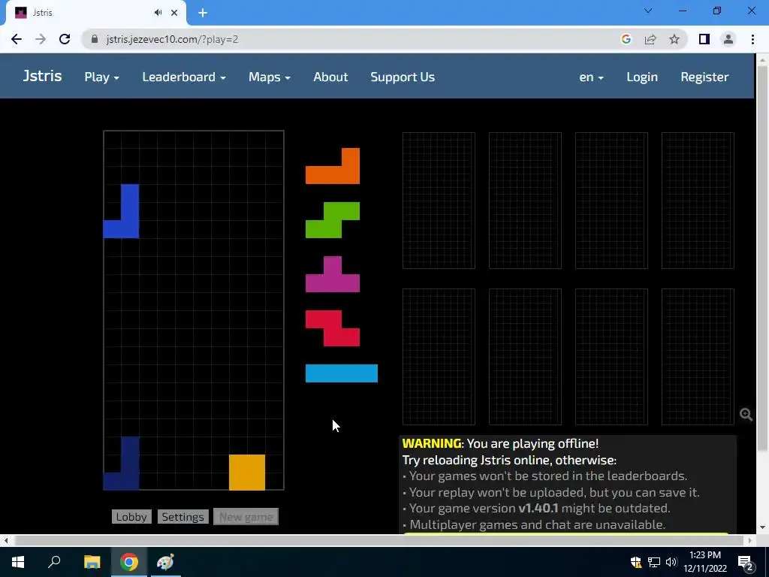Open Chrome three-dot menu
Image resolution: width=769 pixels, height=577 pixels.
(752, 39)
